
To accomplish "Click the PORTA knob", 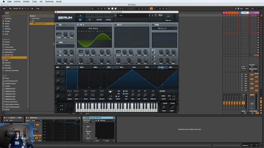I will click(164, 107).
